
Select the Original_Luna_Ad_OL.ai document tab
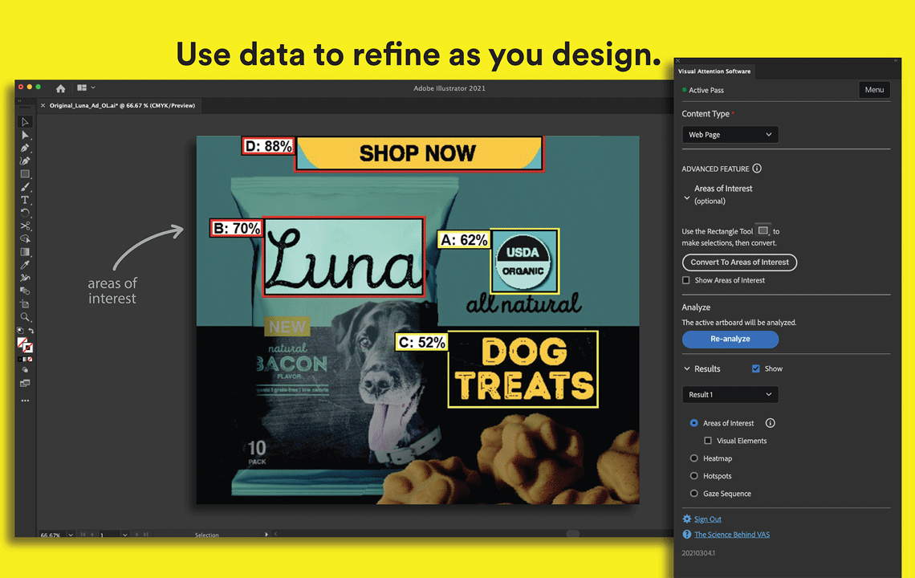(122, 105)
